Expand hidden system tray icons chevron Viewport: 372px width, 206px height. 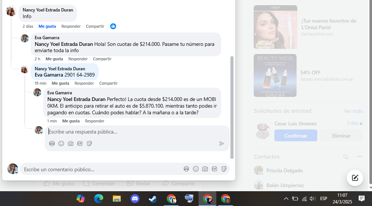[x=286, y=199]
